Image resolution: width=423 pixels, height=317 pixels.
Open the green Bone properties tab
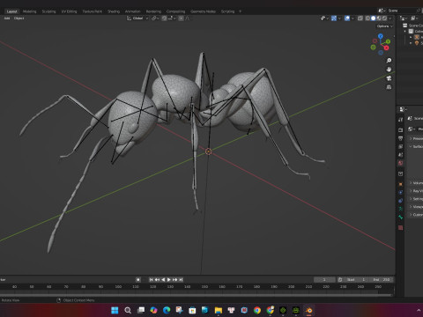pyautogui.click(x=400, y=217)
